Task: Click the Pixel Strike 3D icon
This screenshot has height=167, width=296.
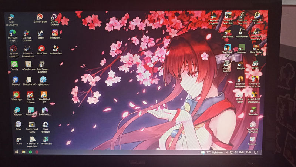Action: click(256, 50)
